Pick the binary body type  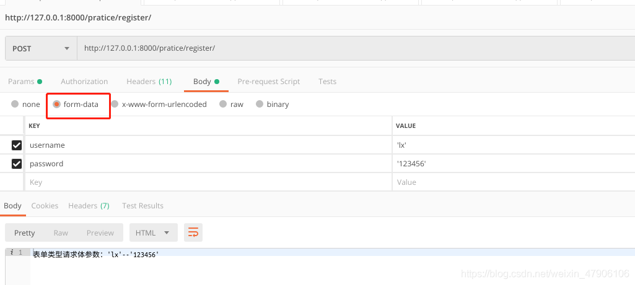pyautogui.click(x=260, y=104)
